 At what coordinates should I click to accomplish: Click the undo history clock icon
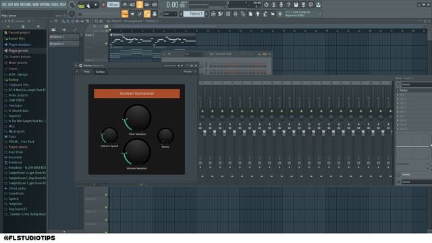pyautogui.click(x=266, y=5)
